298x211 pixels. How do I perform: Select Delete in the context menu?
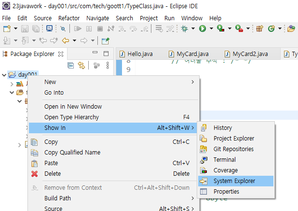113,174
